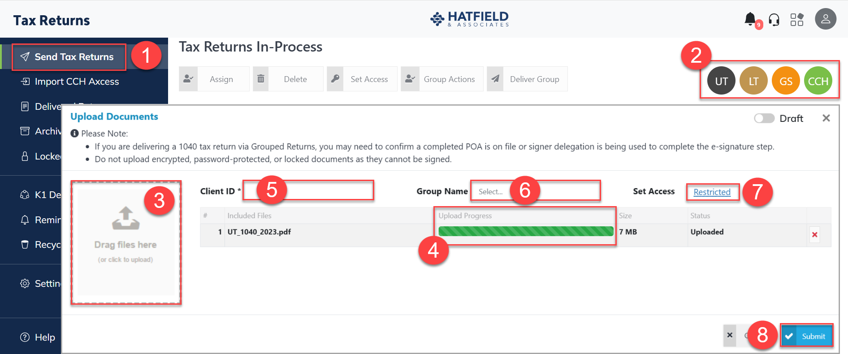
Task: Click the green CCH circle icon
Action: click(818, 81)
